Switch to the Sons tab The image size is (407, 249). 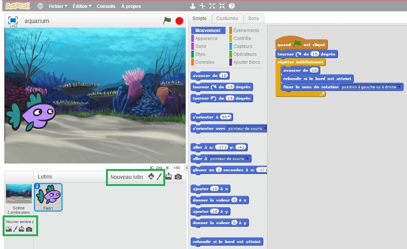253,18
